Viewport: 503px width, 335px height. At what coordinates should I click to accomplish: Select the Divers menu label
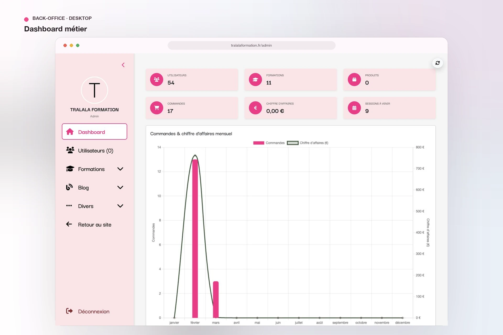[x=86, y=206]
